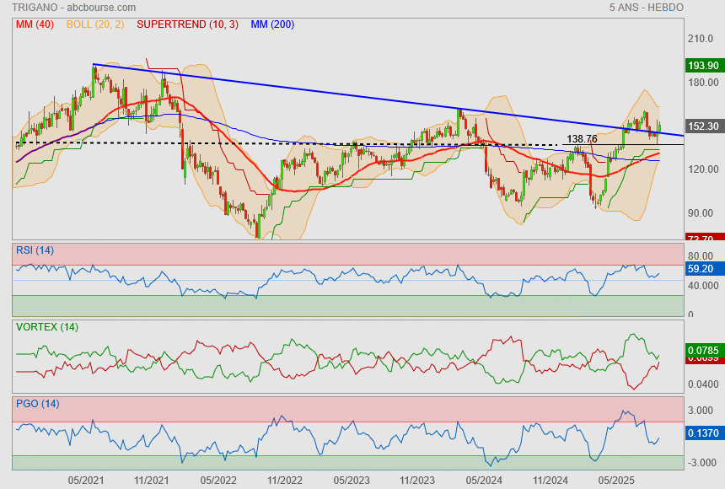Image resolution: width=725 pixels, height=489 pixels.
Task: Select the PGO (14) panel label
Action: click(x=36, y=403)
